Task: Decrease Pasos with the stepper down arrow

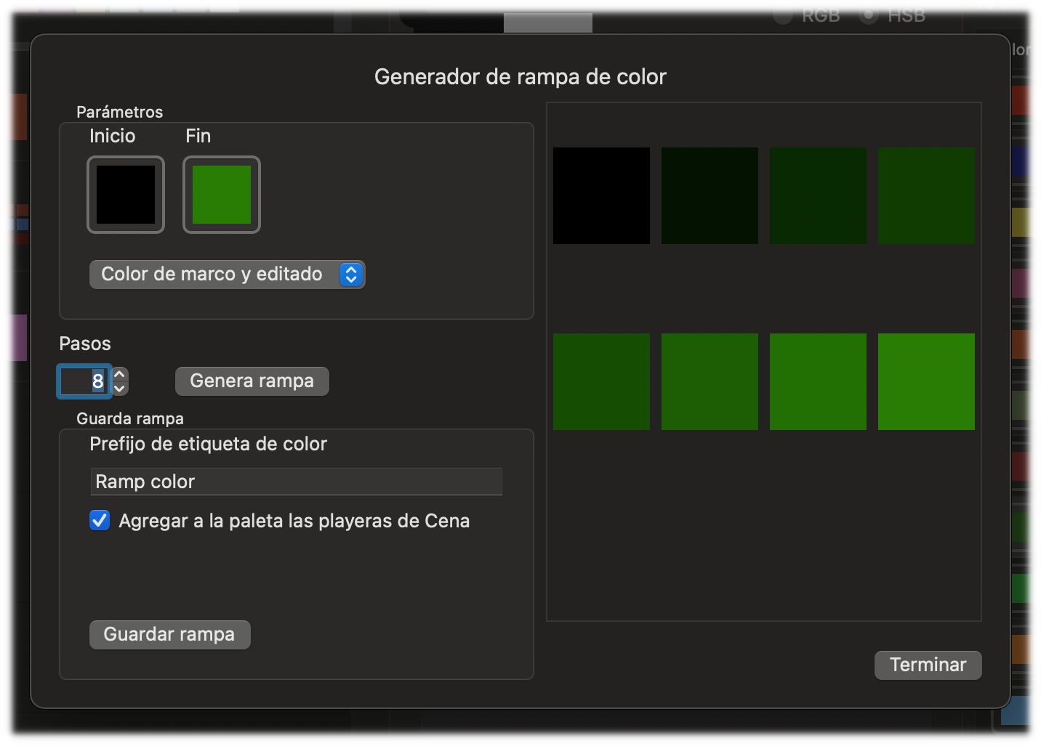Action: pyautogui.click(x=121, y=389)
